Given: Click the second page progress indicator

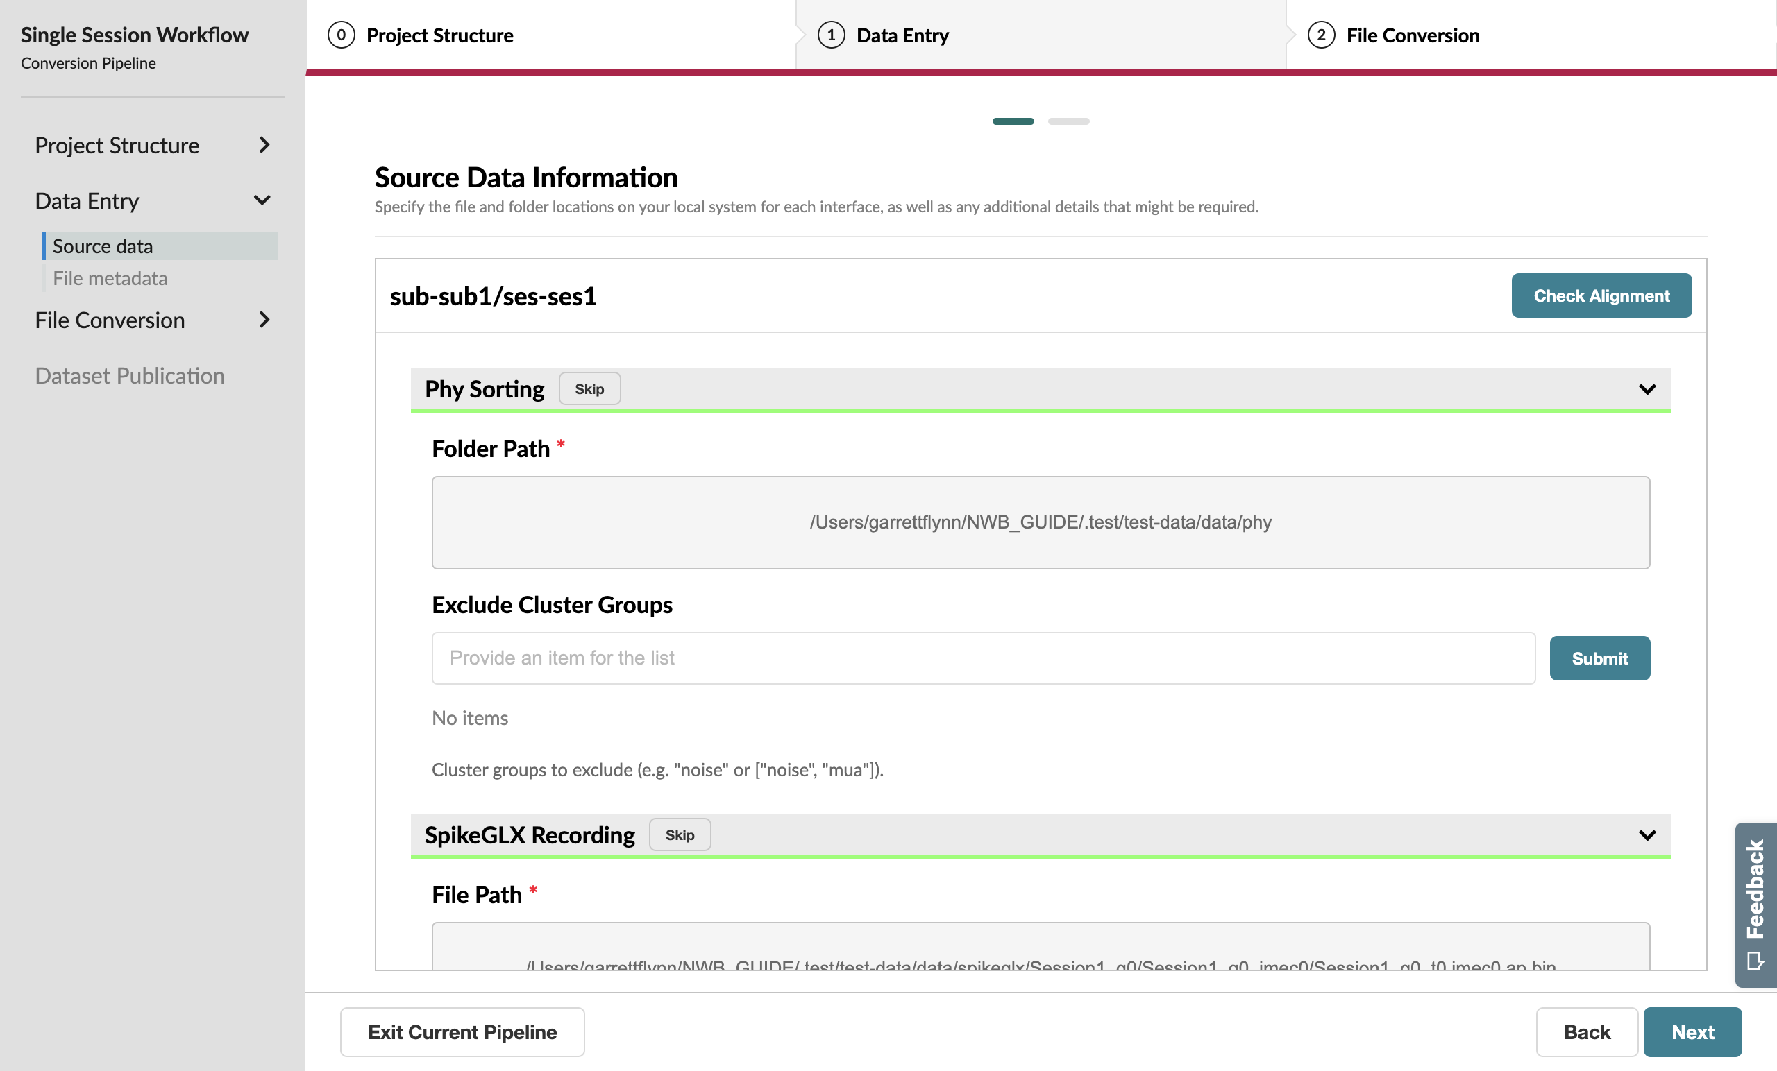Looking at the screenshot, I should (1068, 121).
